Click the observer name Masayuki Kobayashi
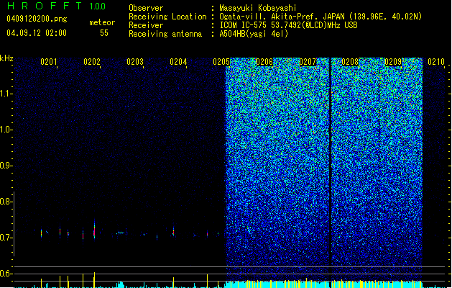The image size is (452, 288). click(x=258, y=8)
